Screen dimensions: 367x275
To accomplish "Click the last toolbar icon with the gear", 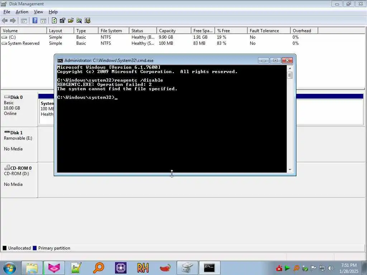I will [x=87, y=20].
